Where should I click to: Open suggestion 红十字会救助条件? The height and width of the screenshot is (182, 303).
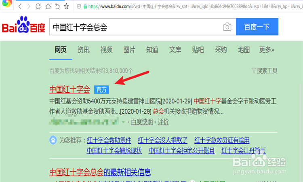pos(109,140)
